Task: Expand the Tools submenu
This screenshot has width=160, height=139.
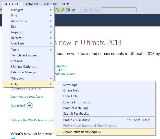Action: point(28,50)
